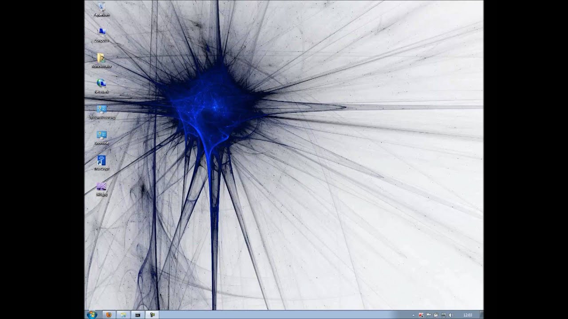The image size is (568, 319).
Task: Open the Action Center flag icon
Action: coord(429,315)
